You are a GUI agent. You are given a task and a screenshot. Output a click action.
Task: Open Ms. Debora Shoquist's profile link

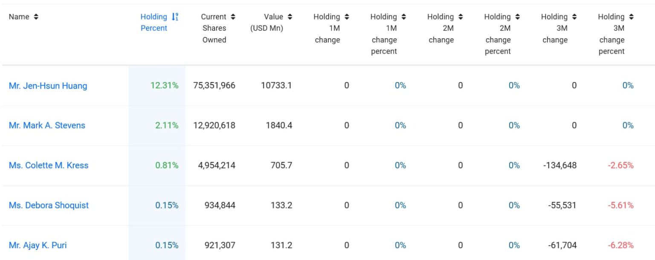click(x=48, y=205)
